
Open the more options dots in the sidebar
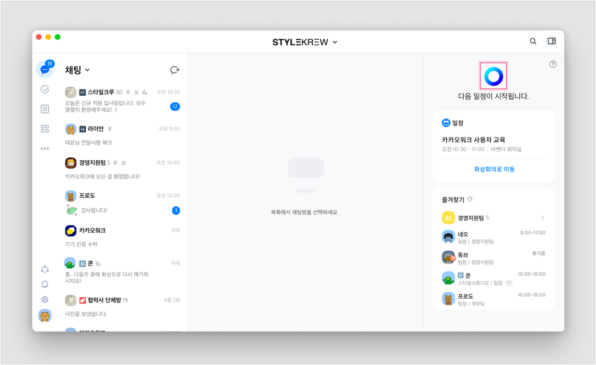click(45, 148)
